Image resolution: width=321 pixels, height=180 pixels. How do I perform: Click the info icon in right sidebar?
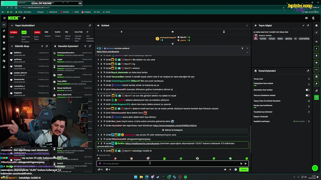316,25
